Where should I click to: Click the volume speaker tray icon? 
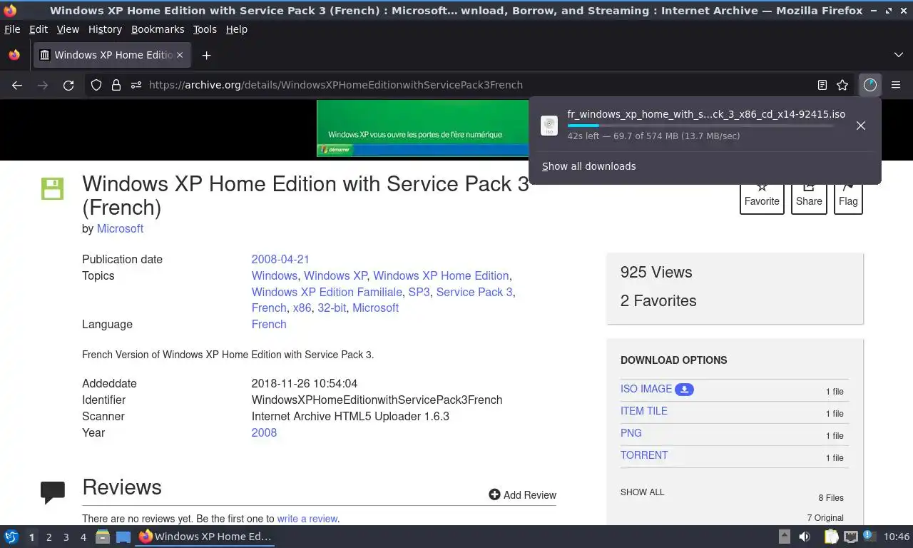805,537
